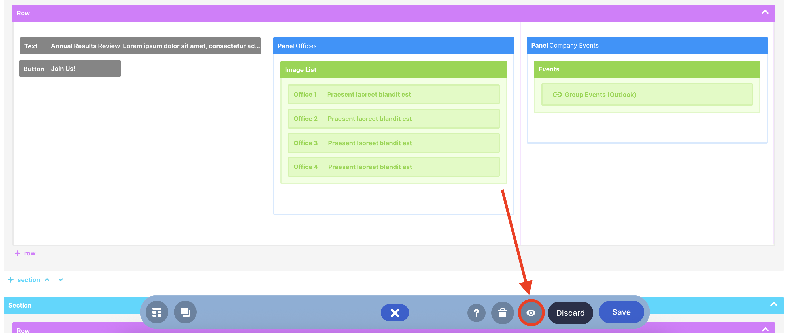791x333 pixels.
Task: Click the Save button
Action: point(621,312)
